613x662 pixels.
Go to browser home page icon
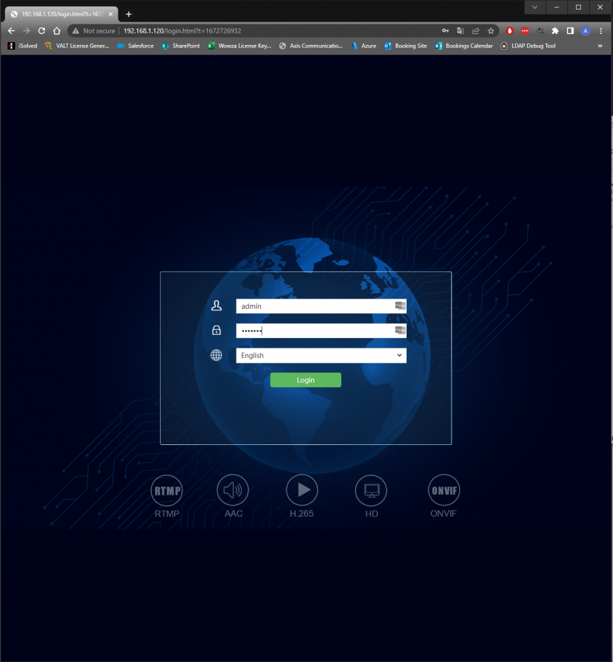coord(57,31)
